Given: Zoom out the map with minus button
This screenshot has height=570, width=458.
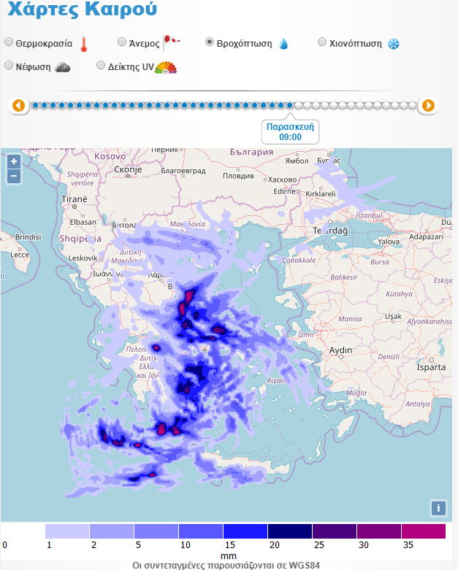Looking at the screenshot, I should coord(13,176).
